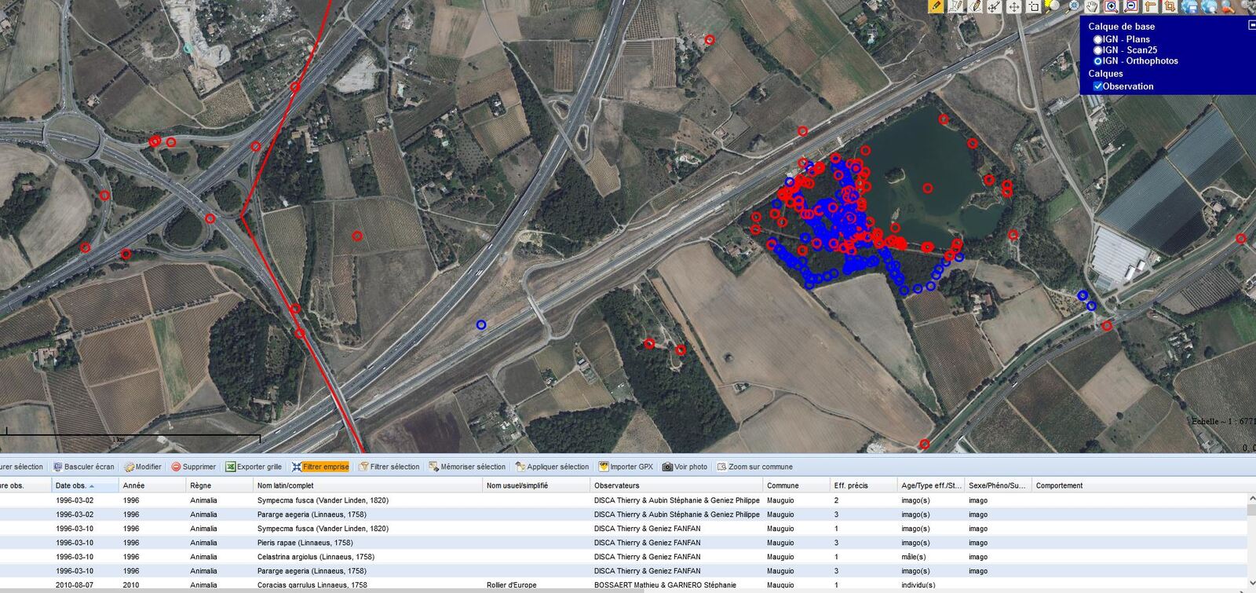Select the Coracias garrulus observation row
The height and width of the screenshot is (593, 1256).
312,585
